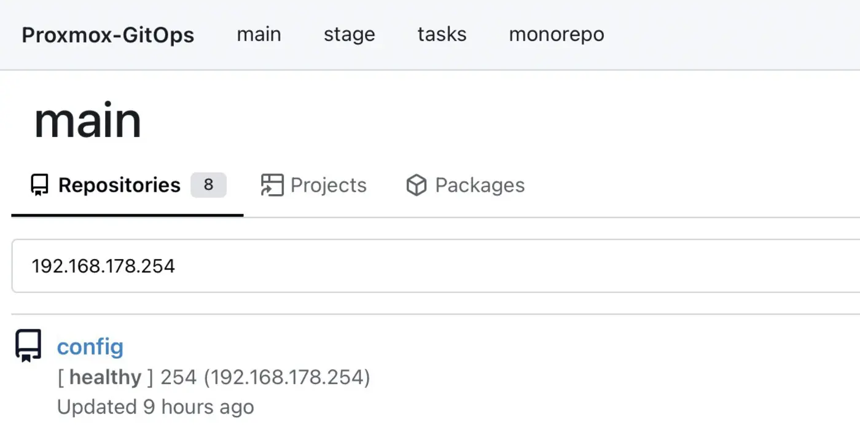Click the repository count badge showing 8

tap(208, 185)
